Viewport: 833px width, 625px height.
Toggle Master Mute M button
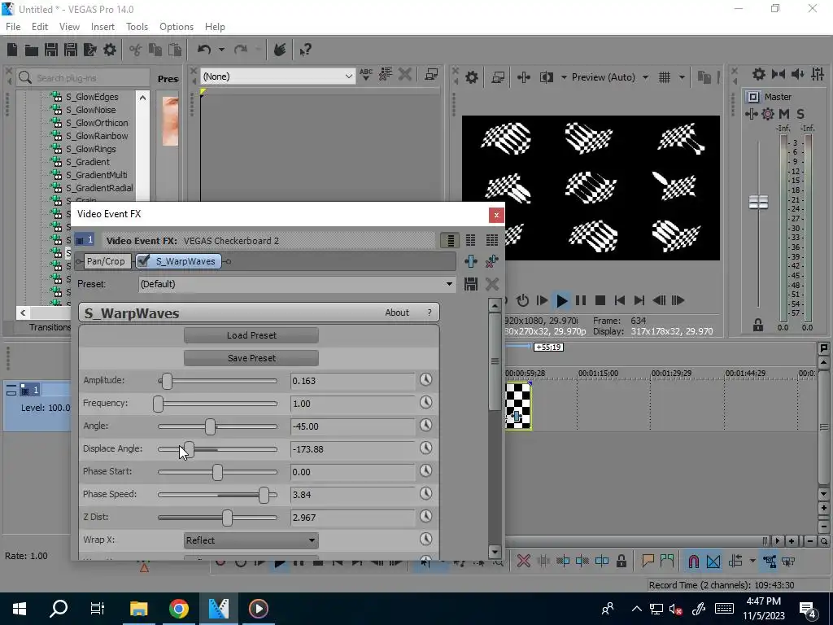[x=784, y=114]
